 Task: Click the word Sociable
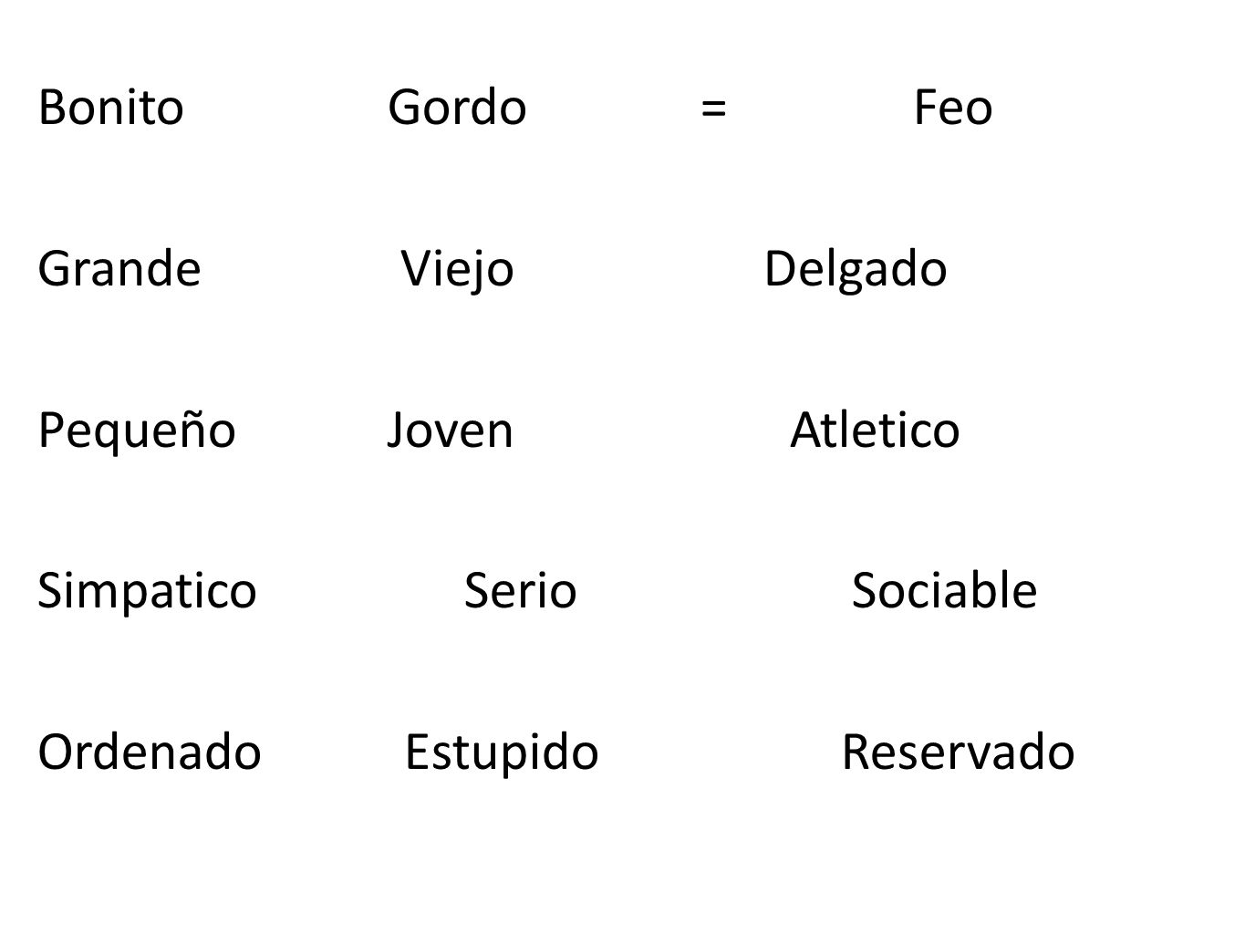pos(944,591)
